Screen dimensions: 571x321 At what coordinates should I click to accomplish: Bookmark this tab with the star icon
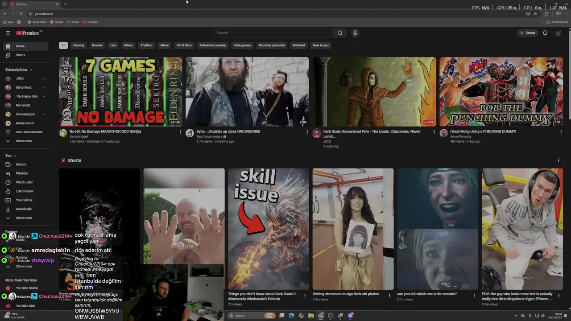click(x=535, y=14)
